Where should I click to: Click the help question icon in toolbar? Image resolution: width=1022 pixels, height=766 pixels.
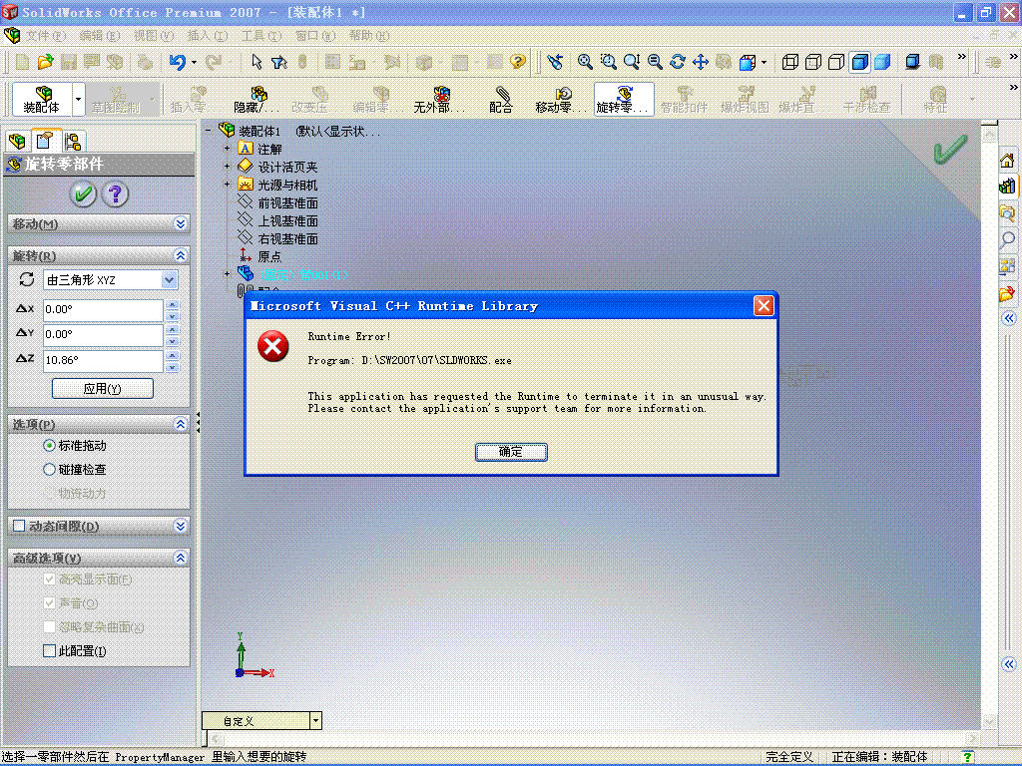click(x=518, y=62)
